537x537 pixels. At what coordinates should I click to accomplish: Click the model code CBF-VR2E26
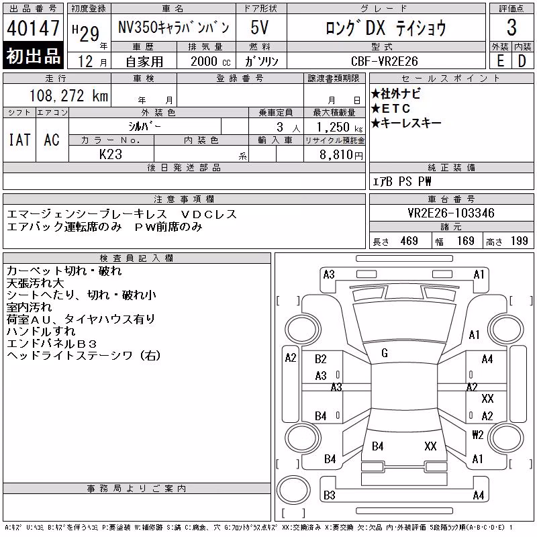coord(384,61)
